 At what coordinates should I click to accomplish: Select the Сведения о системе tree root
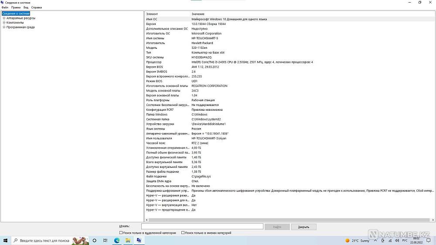16,14
